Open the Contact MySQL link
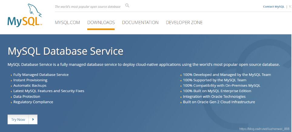This screenshot has height=132, width=292. click(x=274, y=7)
